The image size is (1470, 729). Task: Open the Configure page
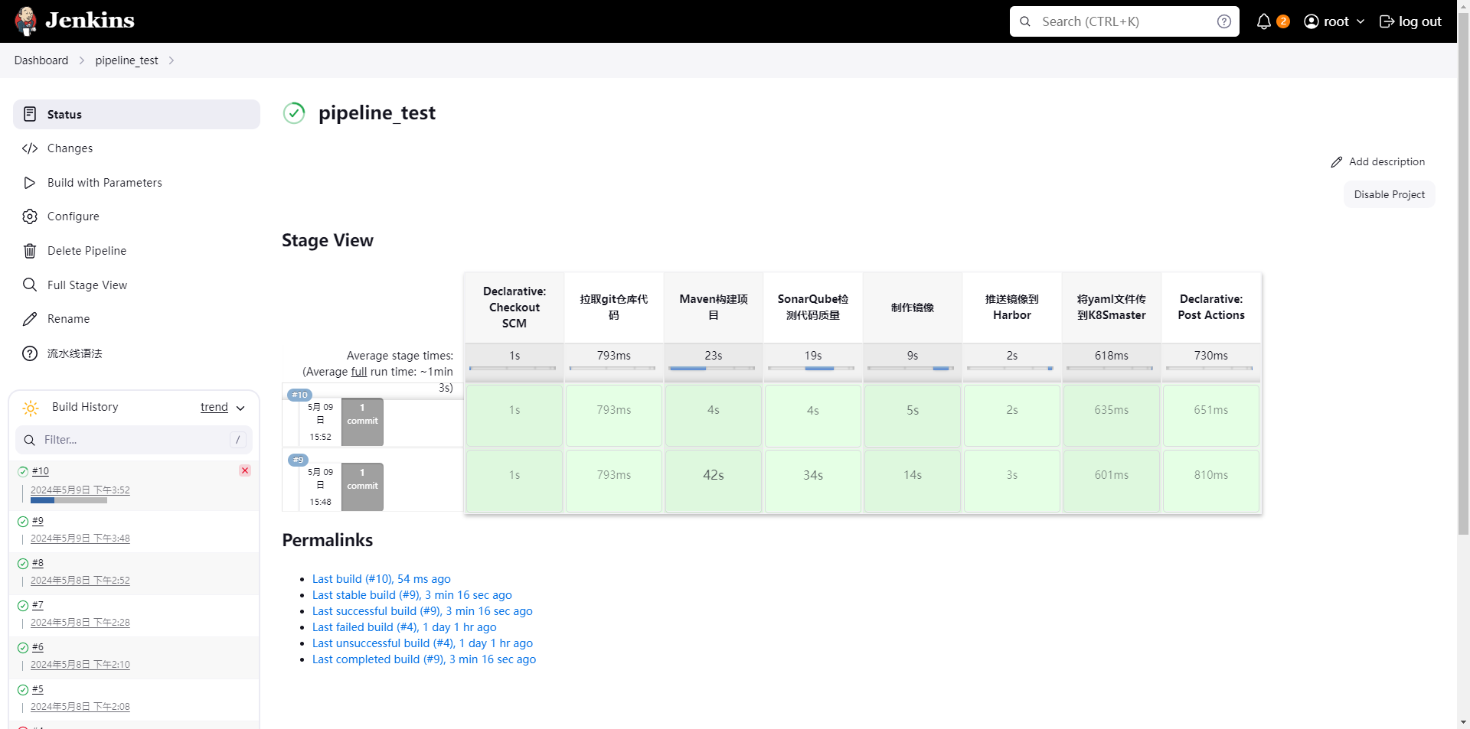coord(136,216)
